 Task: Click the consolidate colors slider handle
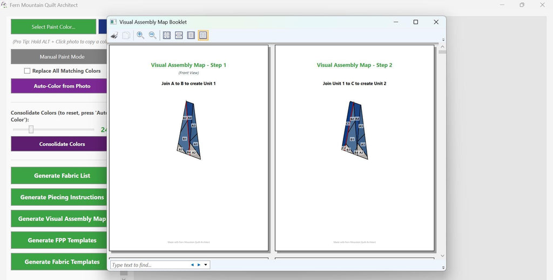31,129
